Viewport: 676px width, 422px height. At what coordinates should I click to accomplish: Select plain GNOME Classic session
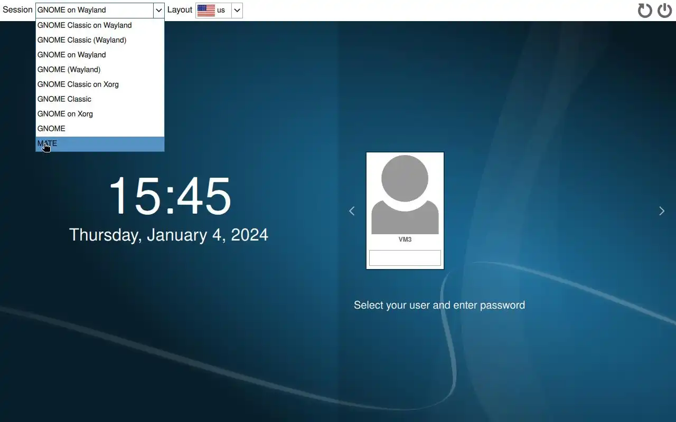(100, 99)
